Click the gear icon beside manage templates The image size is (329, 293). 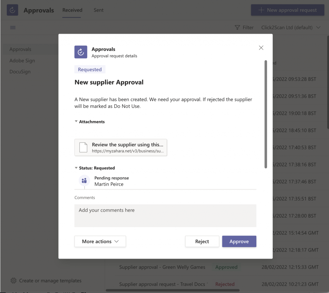(x=13, y=280)
